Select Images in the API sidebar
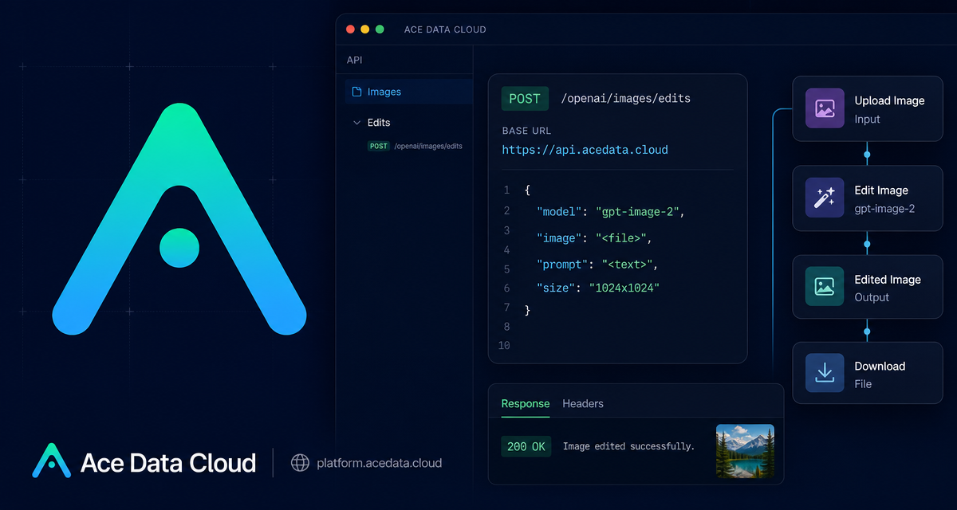Screen dimensions: 957x510 (x=408, y=92)
